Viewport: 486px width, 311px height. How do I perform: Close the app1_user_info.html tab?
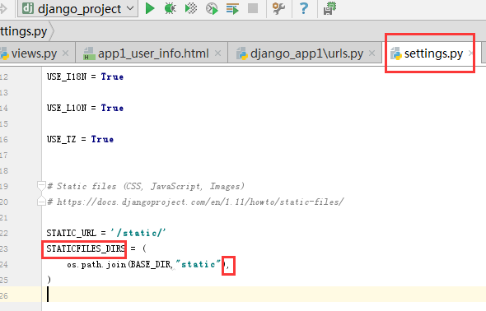[x=218, y=53]
